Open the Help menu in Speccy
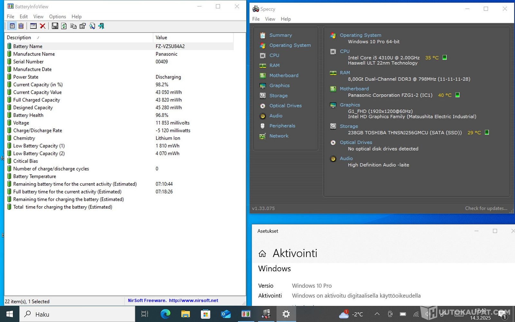The image size is (515, 322). 286,19
